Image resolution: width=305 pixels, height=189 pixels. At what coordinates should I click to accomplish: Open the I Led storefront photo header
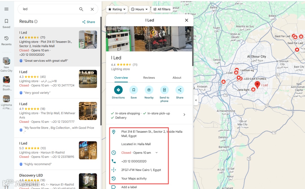[150, 39]
